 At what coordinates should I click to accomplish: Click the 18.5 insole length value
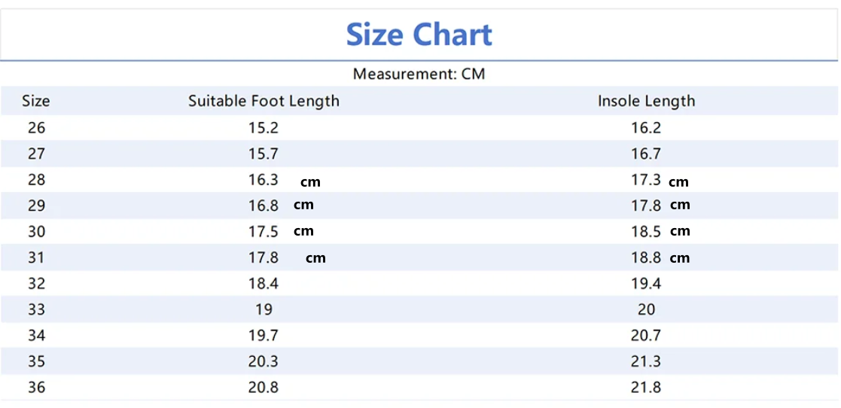tap(646, 232)
